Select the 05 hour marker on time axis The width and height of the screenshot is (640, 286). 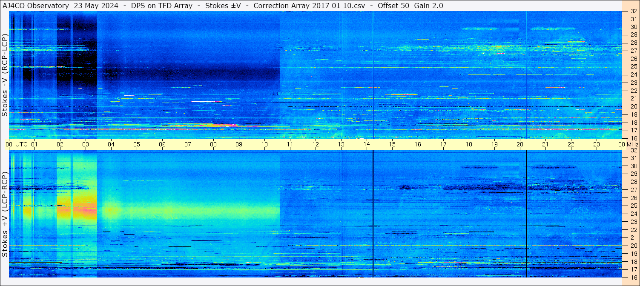click(x=137, y=144)
